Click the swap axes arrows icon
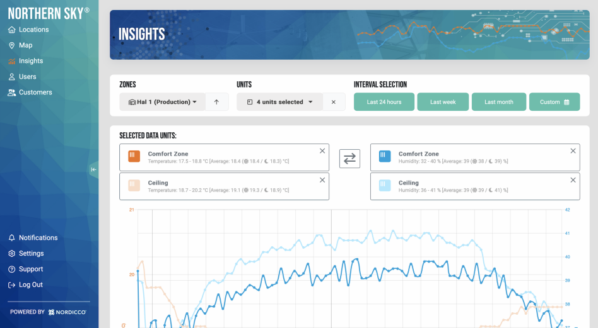Screen dimensions: 598x328 click(349, 158)
